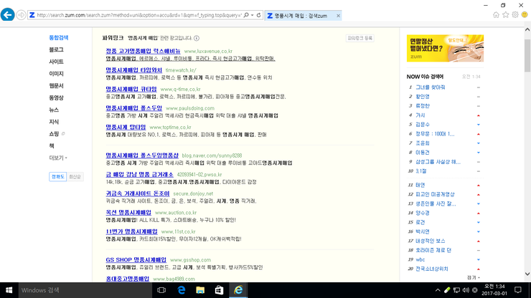This screenshot has height=298, width=531.
Task: Click the Internet Explorer taskbar icon
Action: [238, 290]
